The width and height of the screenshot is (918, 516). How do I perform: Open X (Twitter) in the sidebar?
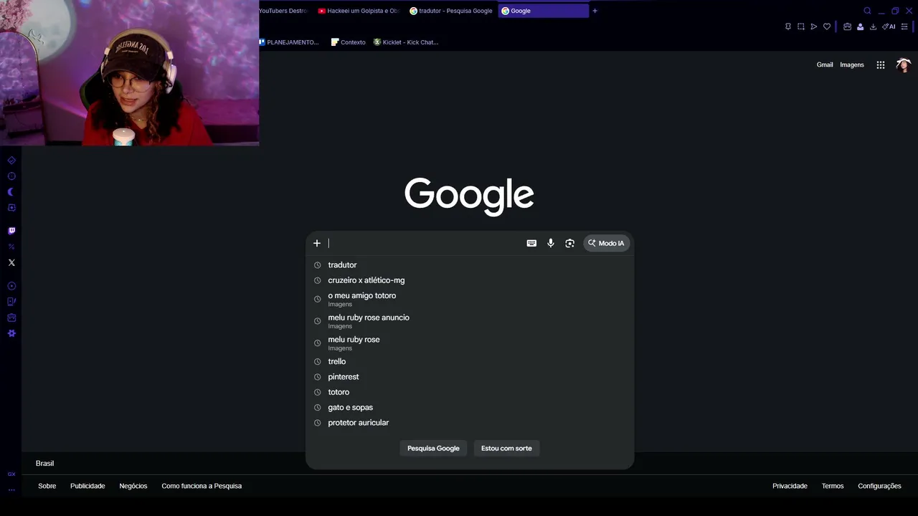tap(11, 262)
